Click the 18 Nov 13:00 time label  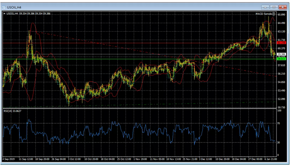(x=173, y=159)
